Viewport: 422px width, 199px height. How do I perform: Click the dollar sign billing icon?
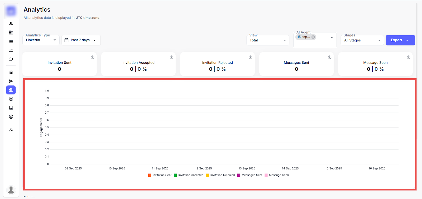pos(11,117)
